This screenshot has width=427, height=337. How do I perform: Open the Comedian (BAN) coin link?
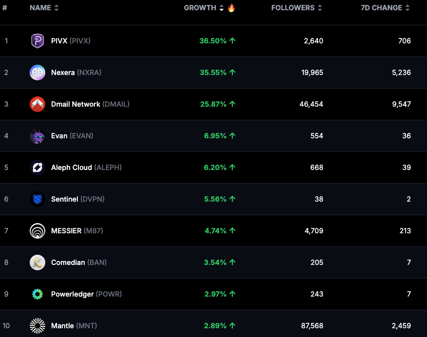point(79,262)
